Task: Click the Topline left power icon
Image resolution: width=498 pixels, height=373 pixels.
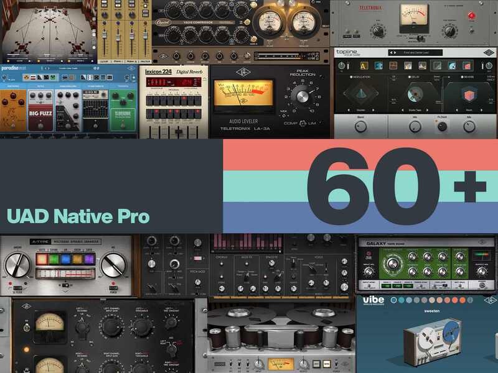Action: coord(341,66)
